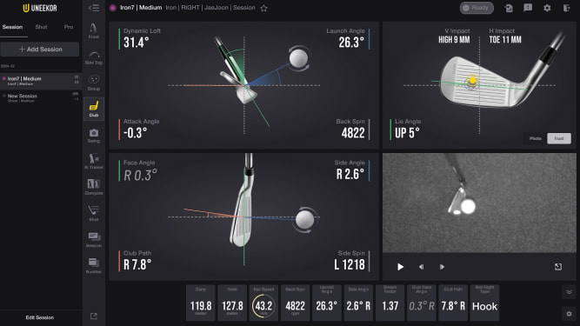The image size is (580, 326).
Task: Click the impact video thumbnail
Action: (479, 203)
